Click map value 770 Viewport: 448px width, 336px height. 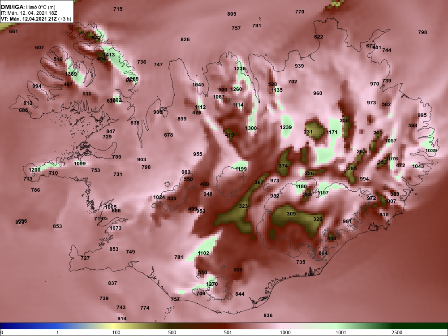(300, 12)
